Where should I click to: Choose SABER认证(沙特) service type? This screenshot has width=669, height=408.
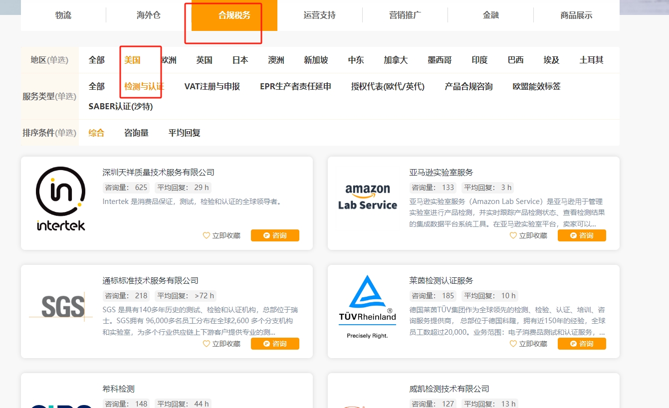tap(121, 106)
